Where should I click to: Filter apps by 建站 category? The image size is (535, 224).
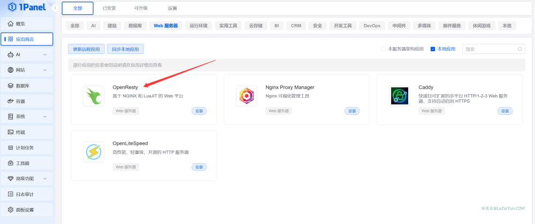pyautogui.click(x=112, y=26)
